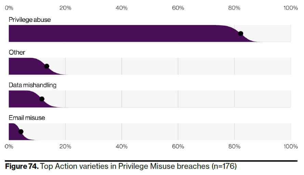The image size is (304, 175).
Task: Select the "Privilege abuse" category label
Action: [x=30, y=20]
